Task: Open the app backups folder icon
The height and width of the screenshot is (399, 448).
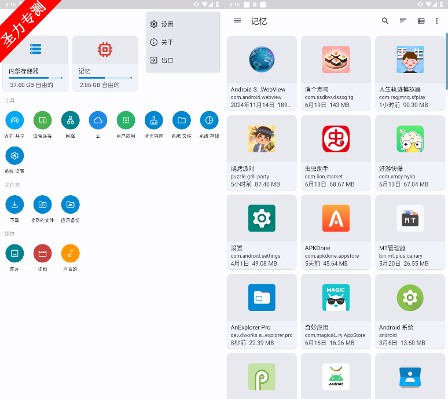Action: 70,204
